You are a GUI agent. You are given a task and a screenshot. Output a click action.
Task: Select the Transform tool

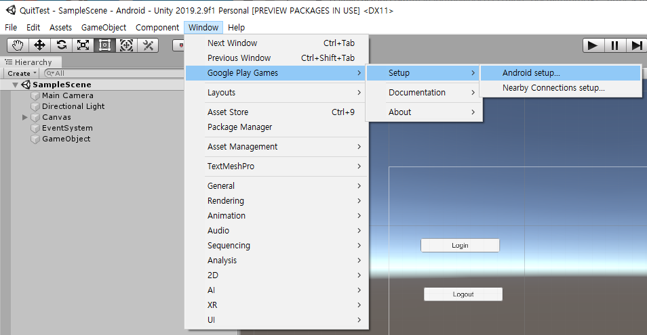(126, 45)
